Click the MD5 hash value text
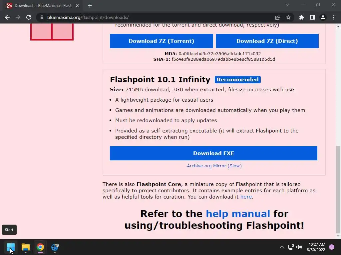Screen dimensions: 341x255 click(x=220, y=53)
